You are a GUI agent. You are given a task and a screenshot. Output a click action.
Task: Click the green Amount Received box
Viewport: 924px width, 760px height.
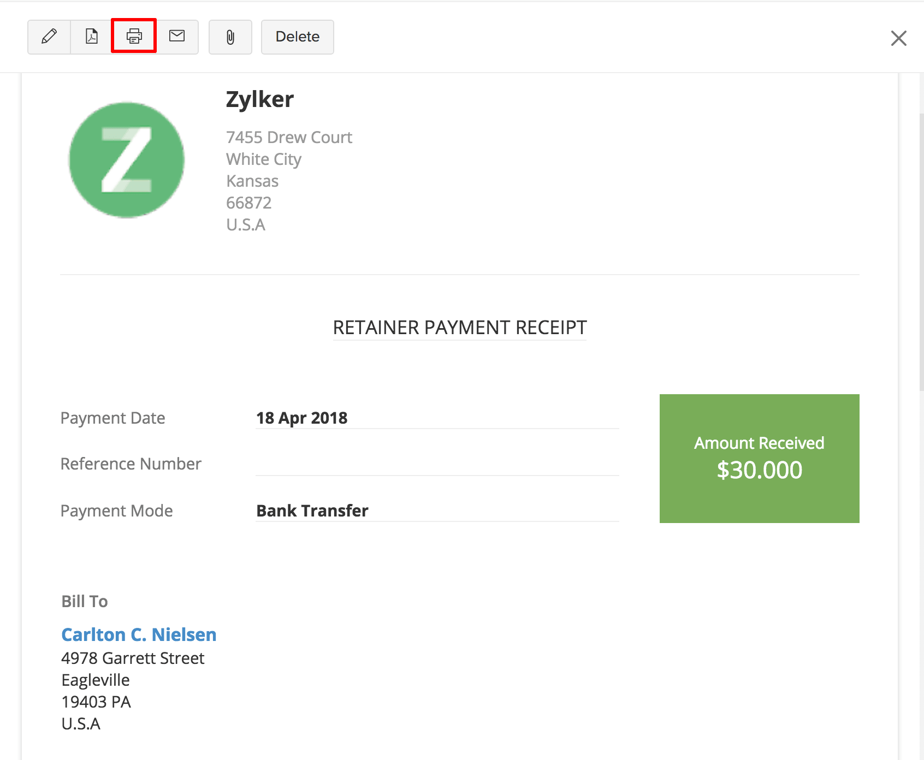(x=759, y=459)
